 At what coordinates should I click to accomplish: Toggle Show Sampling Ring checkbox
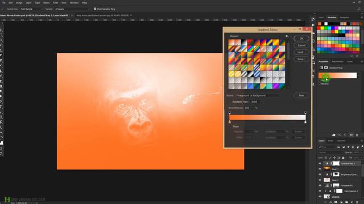pos(95,9)
